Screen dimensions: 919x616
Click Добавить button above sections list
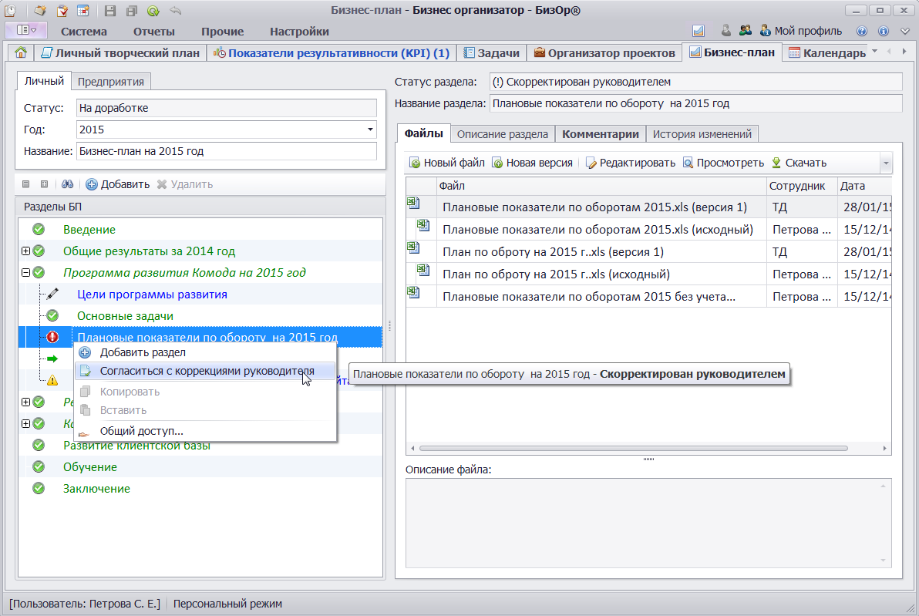coord(117,184)
